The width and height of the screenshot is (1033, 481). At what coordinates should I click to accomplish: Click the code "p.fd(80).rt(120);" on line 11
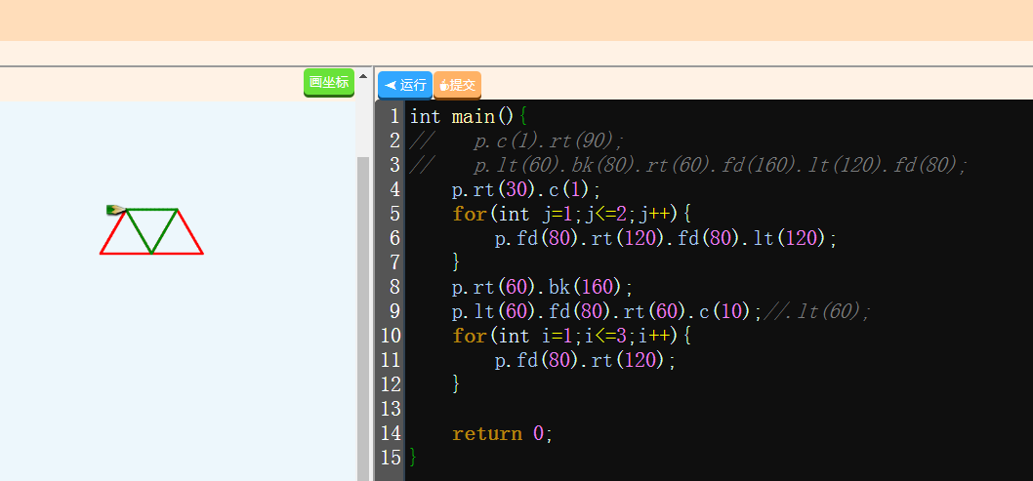coord(585,360)
